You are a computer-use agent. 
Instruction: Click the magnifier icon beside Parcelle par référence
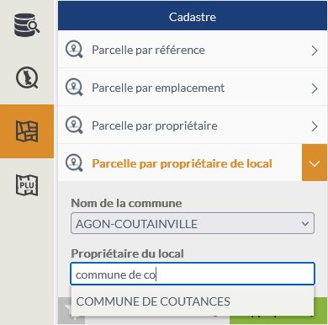pos(74,50)
